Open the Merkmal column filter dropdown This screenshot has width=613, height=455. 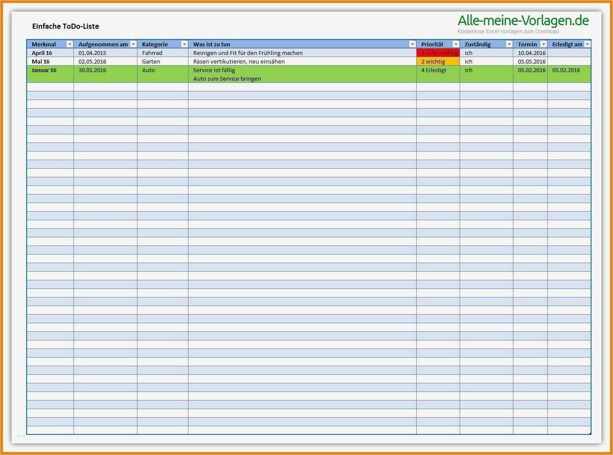point(70,44)
